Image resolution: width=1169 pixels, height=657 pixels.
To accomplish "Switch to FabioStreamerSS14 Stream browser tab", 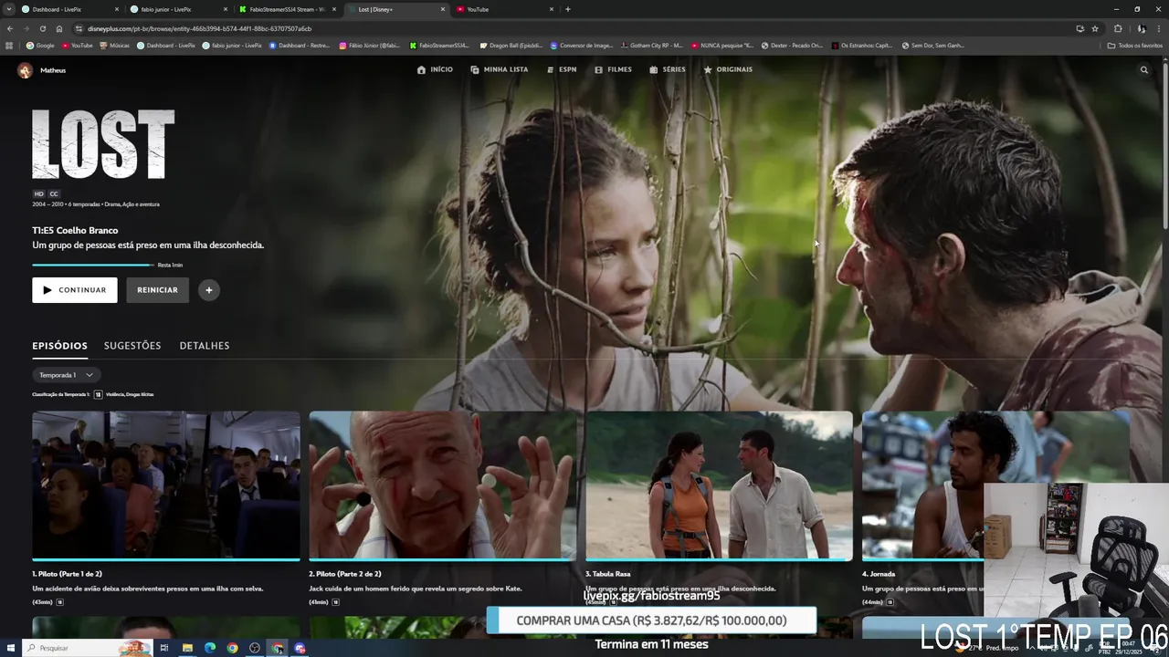I will click(287, 9).
